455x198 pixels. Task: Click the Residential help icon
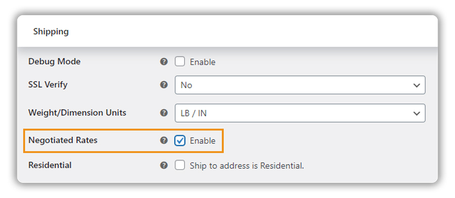pyautogui.click(x=164, y=165)
